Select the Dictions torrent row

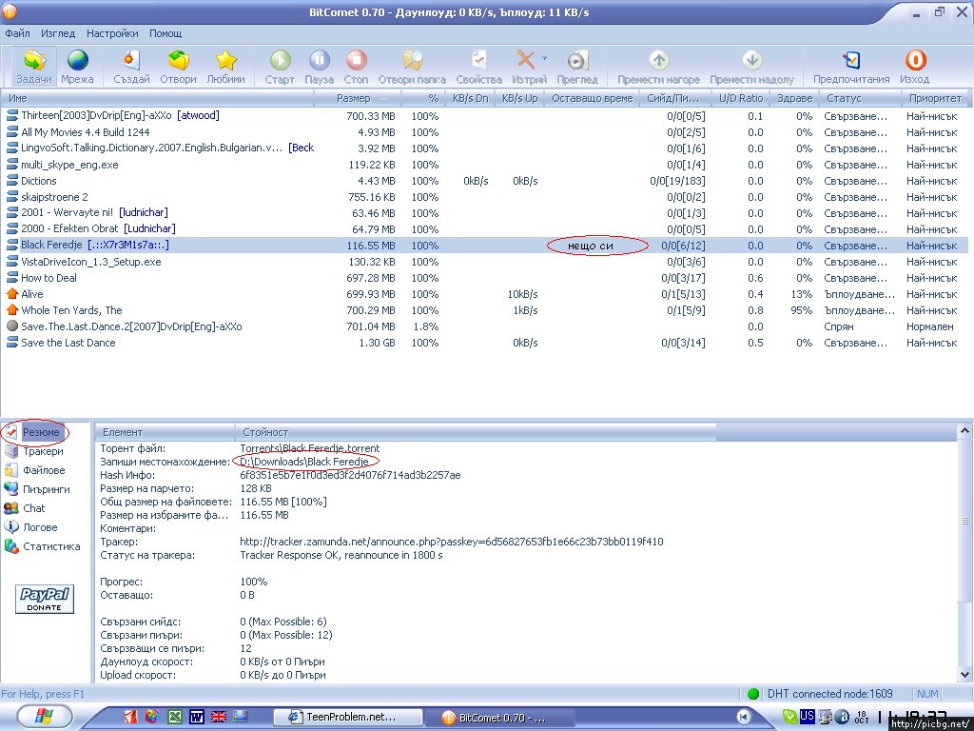point(484,181)
